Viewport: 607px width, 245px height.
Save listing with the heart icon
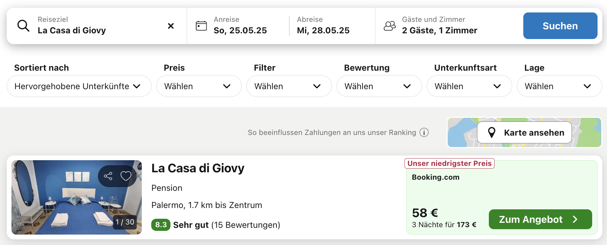(x=126, y=176)
